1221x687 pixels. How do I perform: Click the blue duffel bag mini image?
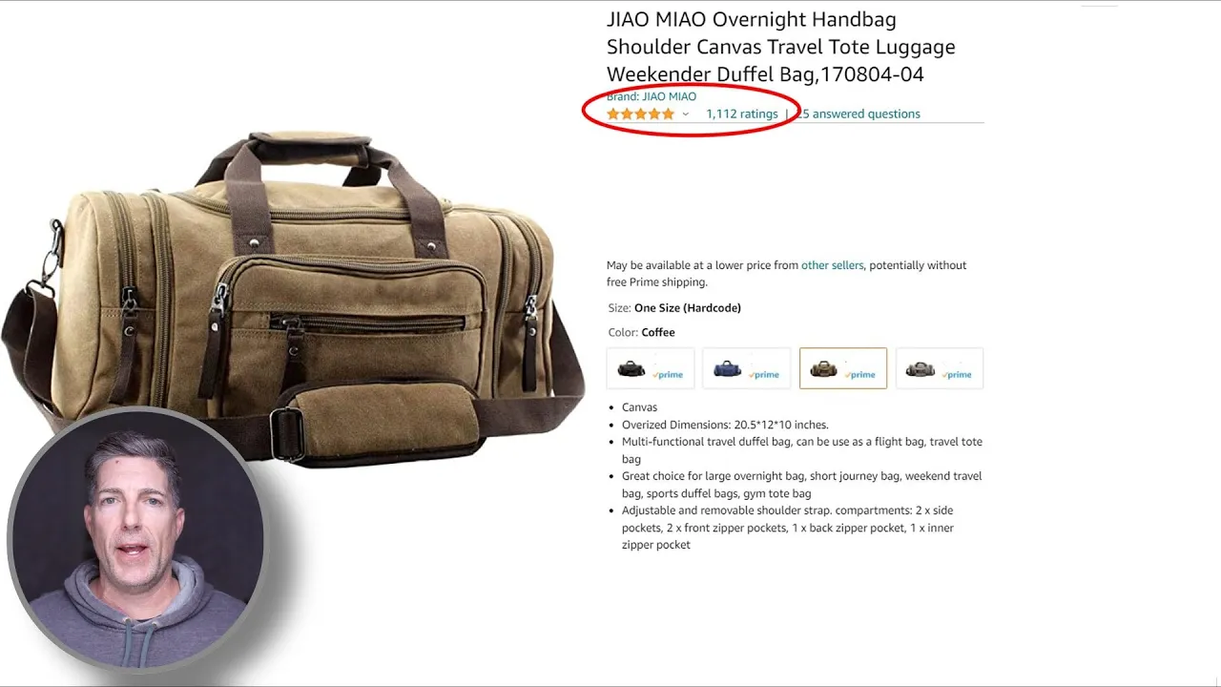728,368
